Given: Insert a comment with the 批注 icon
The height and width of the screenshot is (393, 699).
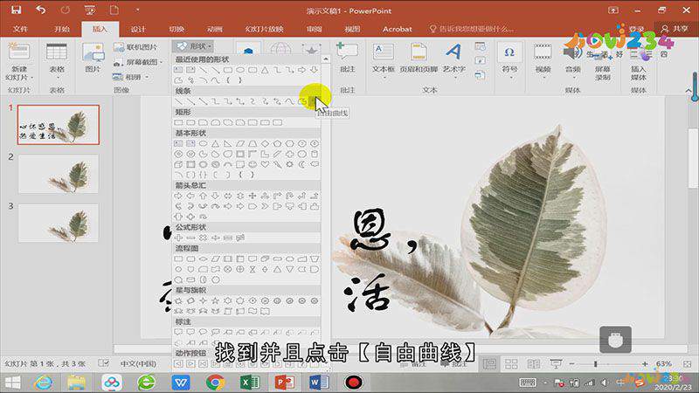Looking at the screenshot, I should (347, 58).
